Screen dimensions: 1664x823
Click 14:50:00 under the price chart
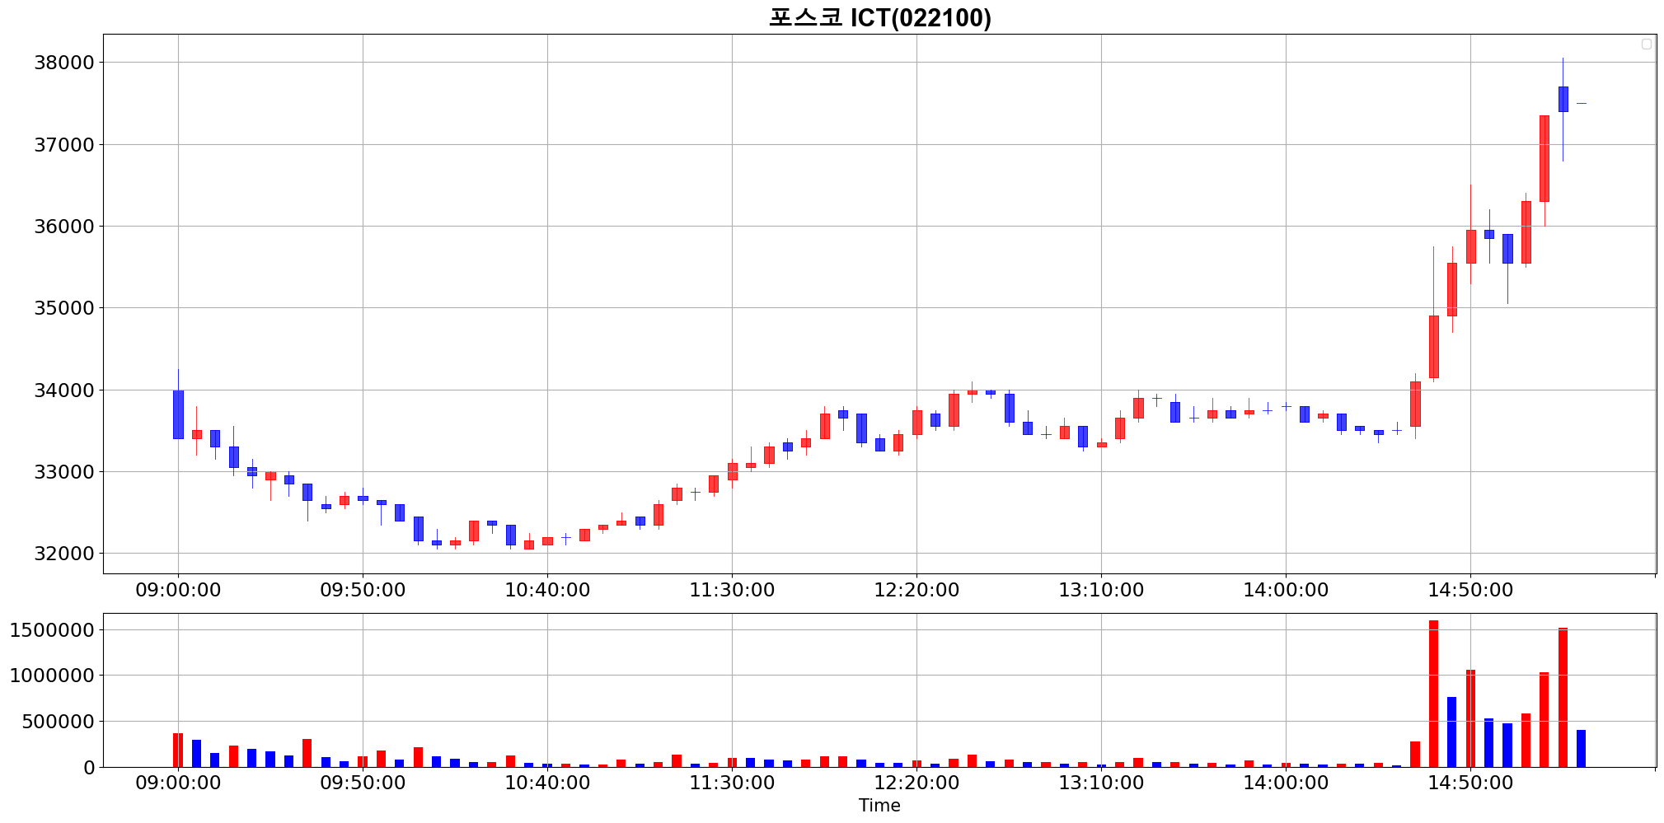coord(1470,590)
